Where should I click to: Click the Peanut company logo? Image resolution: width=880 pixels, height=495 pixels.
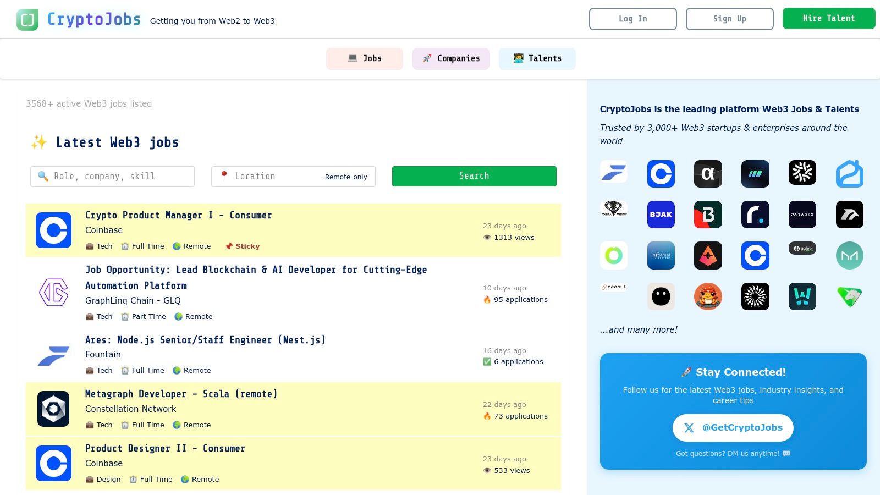coord(614,287)
